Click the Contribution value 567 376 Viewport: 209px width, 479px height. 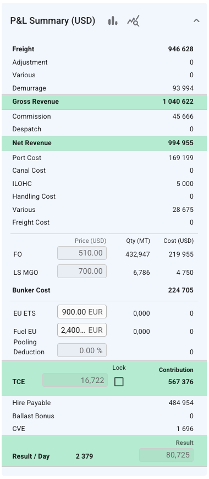click(x=180, y=382)
